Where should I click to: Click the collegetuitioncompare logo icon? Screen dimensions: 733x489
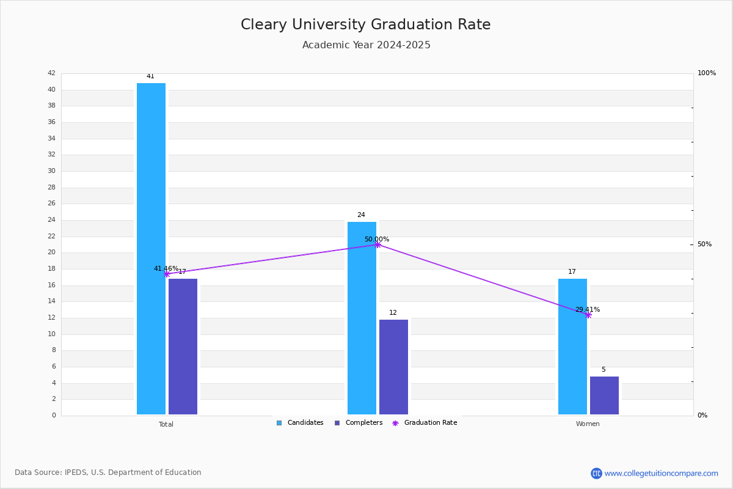[x=596, y=473]
